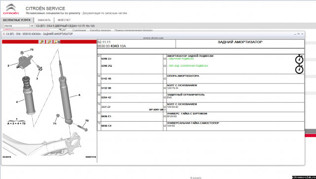Open the ЗАКАЗАТЬ tab

(44, 20)
